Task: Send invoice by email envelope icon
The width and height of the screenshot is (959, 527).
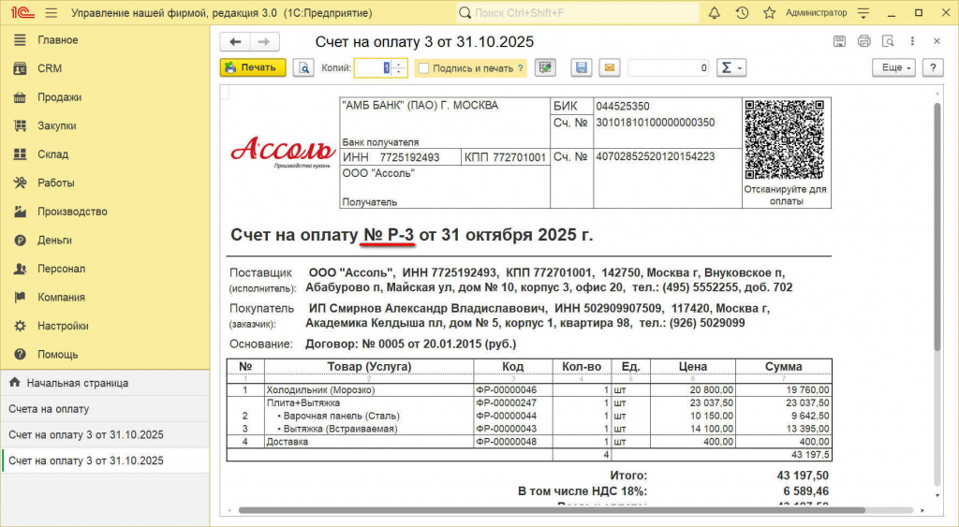Action: [610, 67]
